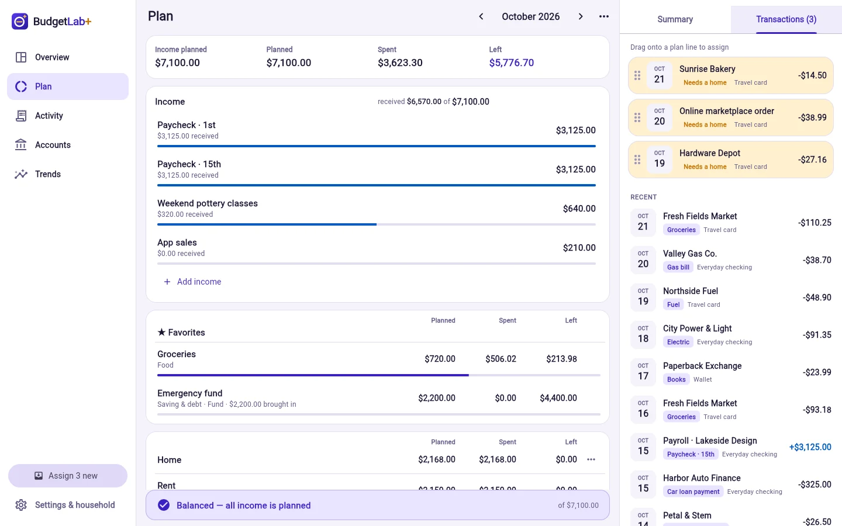Open Settings & household

(68, 505)
